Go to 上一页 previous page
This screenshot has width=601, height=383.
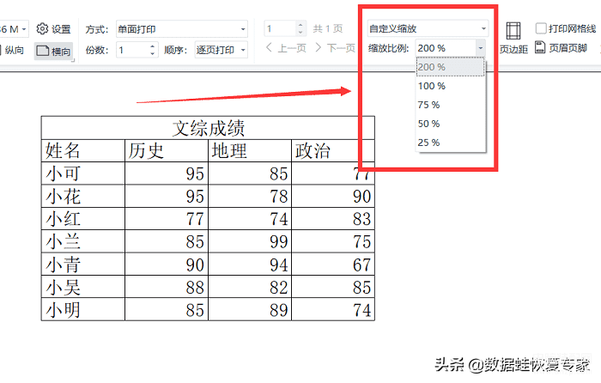click(286, 48)
